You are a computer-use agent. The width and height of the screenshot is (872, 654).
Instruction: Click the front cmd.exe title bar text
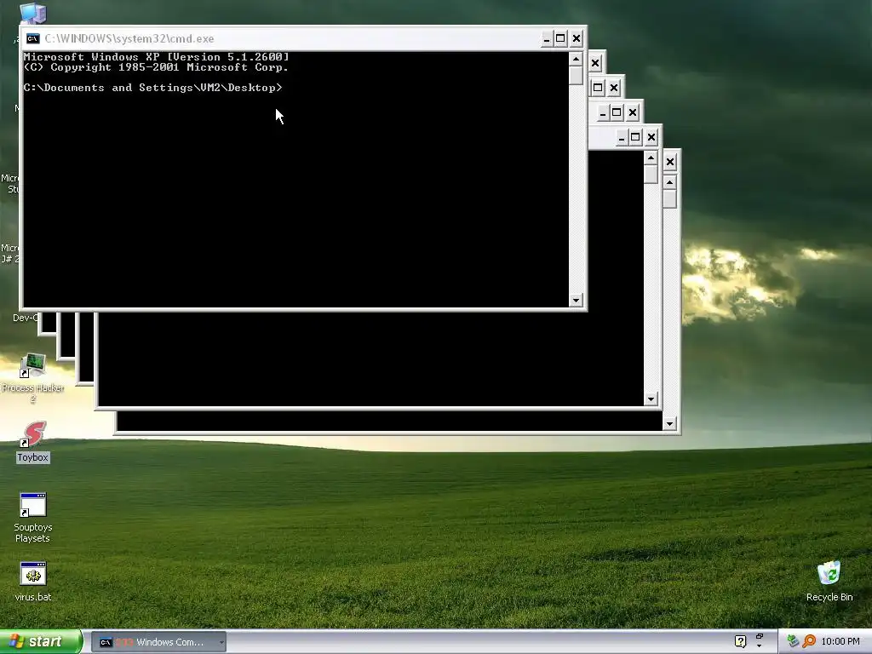point(129,38)
